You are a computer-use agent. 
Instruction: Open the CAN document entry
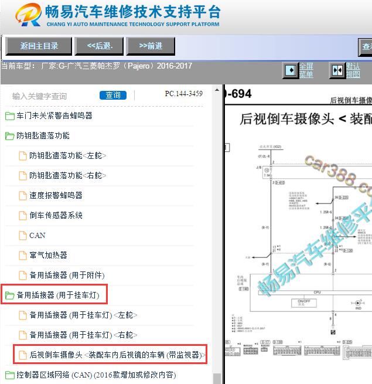(x=37, y=235)
